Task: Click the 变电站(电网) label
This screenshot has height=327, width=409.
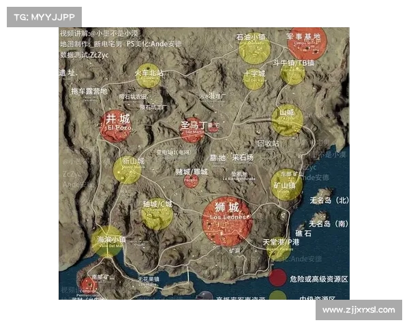Action: [x=174, y=152]
